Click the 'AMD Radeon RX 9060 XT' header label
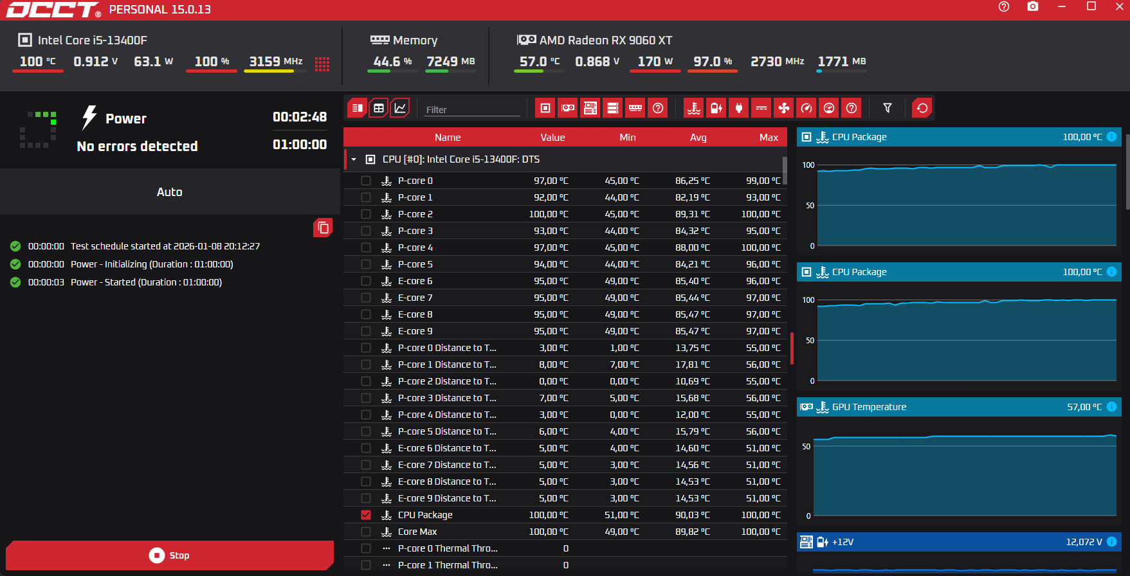The width and height of the screenshot is (1130, 576). [x=606, y=40]
